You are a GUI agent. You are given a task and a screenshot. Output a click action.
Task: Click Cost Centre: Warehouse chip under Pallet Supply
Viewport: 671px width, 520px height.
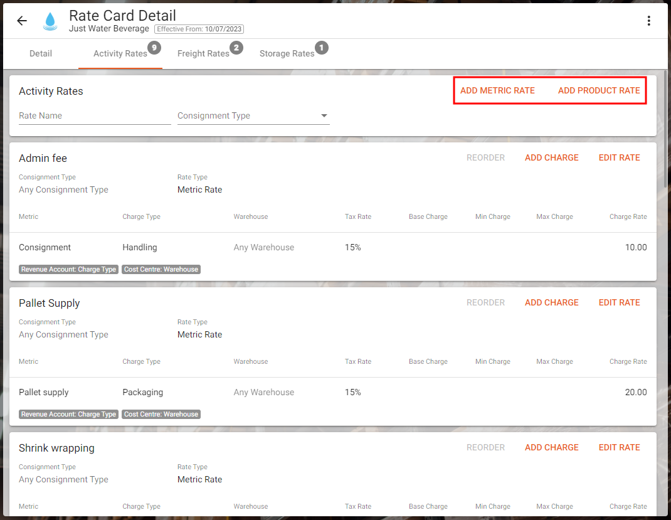click(161, 414)
